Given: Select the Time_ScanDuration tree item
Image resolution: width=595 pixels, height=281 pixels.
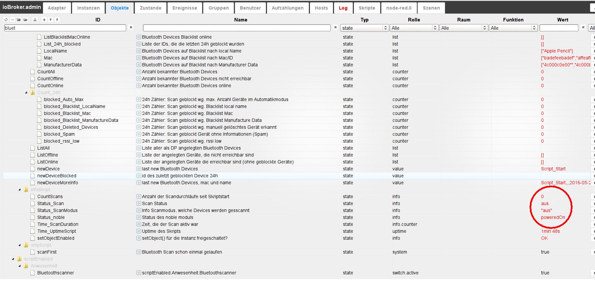Looking at the screenshot, I should (58, 224).
